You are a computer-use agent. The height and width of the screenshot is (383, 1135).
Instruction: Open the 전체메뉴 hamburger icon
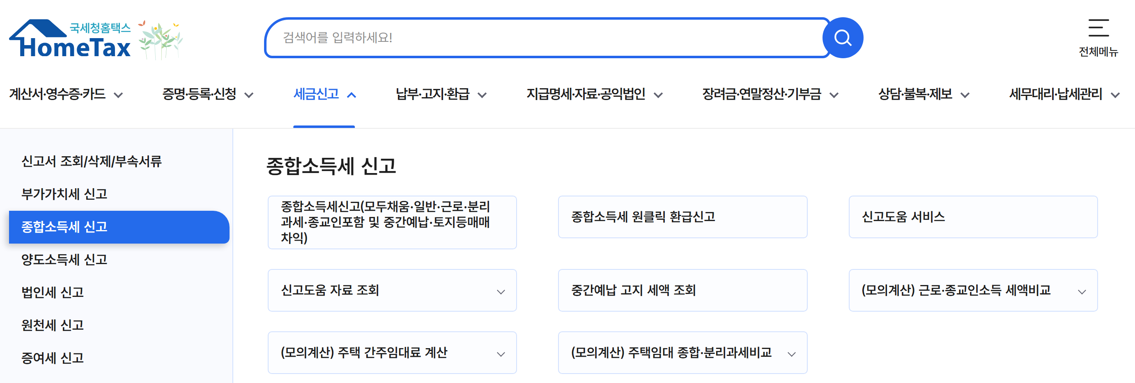[1098, 28]
